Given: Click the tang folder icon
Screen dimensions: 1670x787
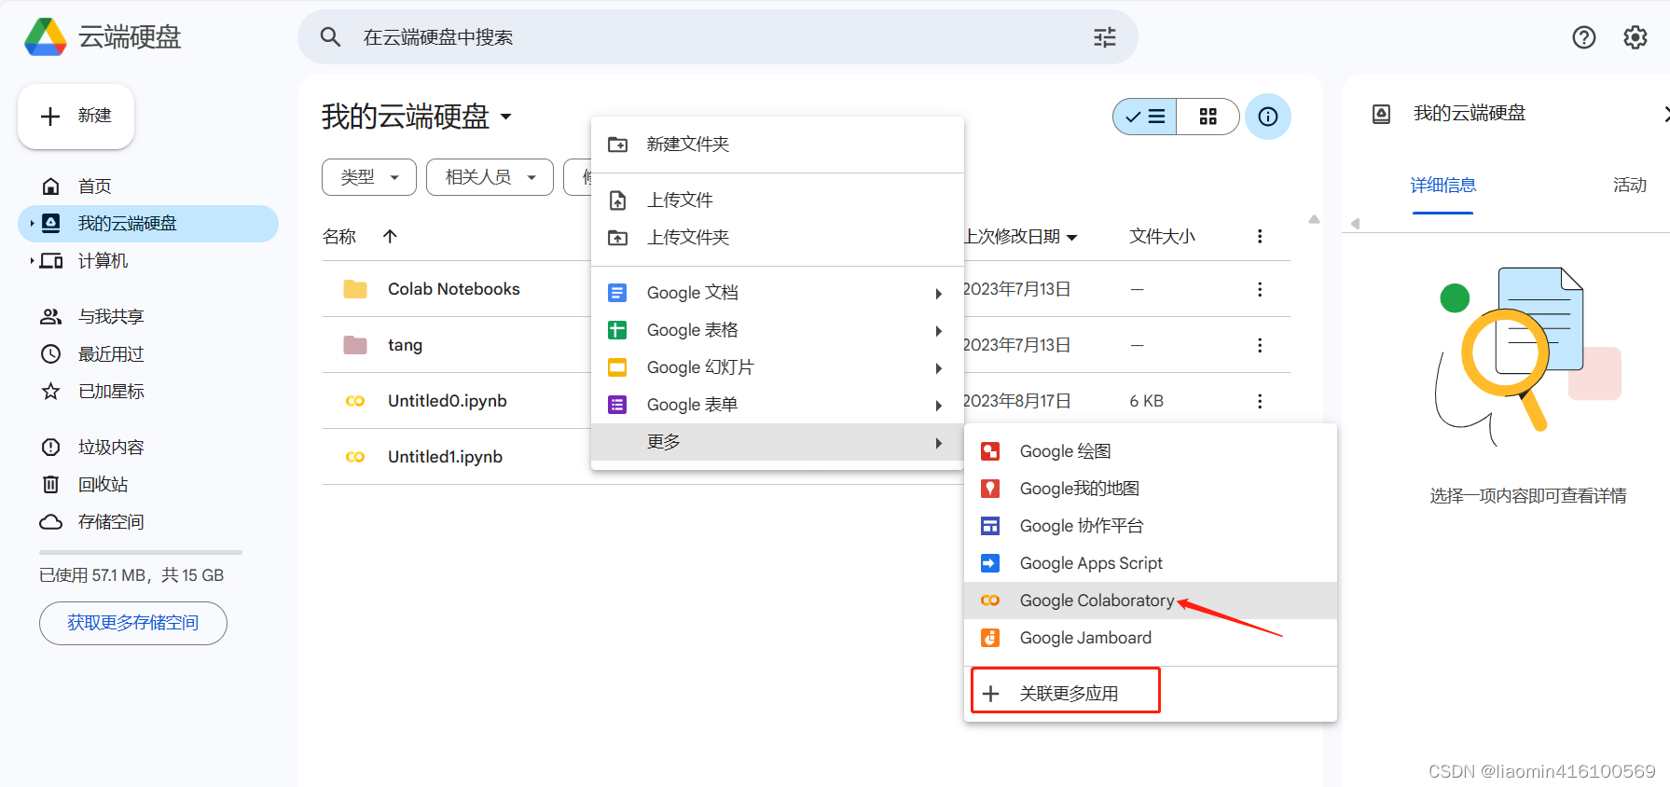Looking at the screenshot, I should [x=355, y=345].
